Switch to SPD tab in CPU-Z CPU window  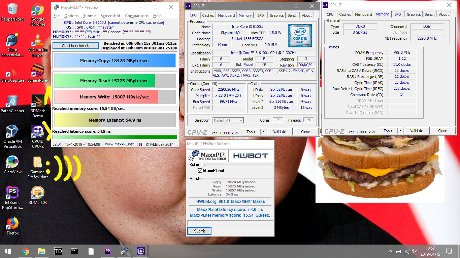tap(261, 15)
